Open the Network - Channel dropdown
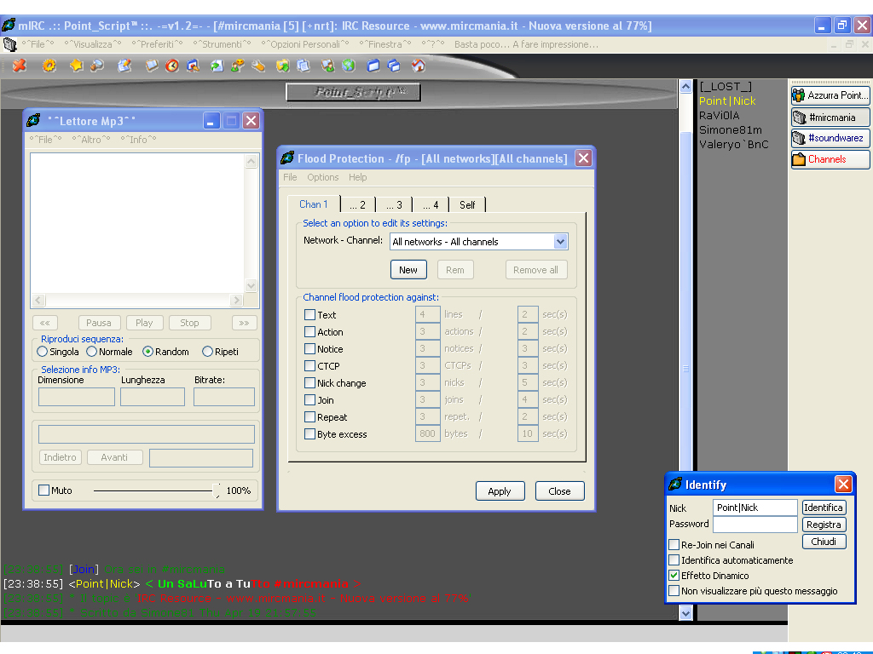The width and height of the screenshot is (873, 654). 560,242
